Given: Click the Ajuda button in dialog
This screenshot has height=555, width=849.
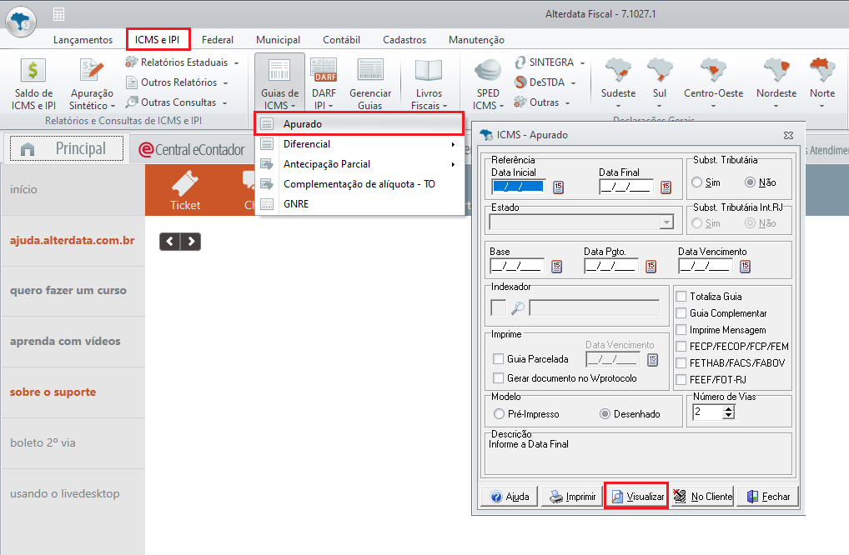Looking at the screenshot, I should point(510,496).
